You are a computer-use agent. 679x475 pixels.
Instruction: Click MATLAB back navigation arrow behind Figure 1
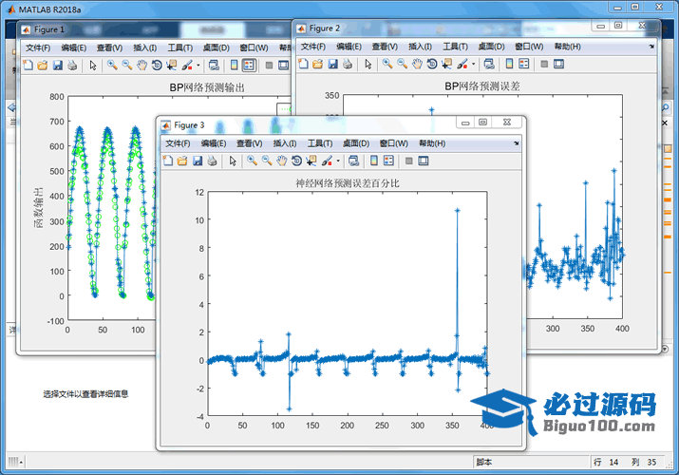coord(11,107)
